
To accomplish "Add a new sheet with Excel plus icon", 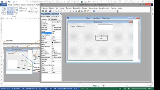I will pos(103,85).
